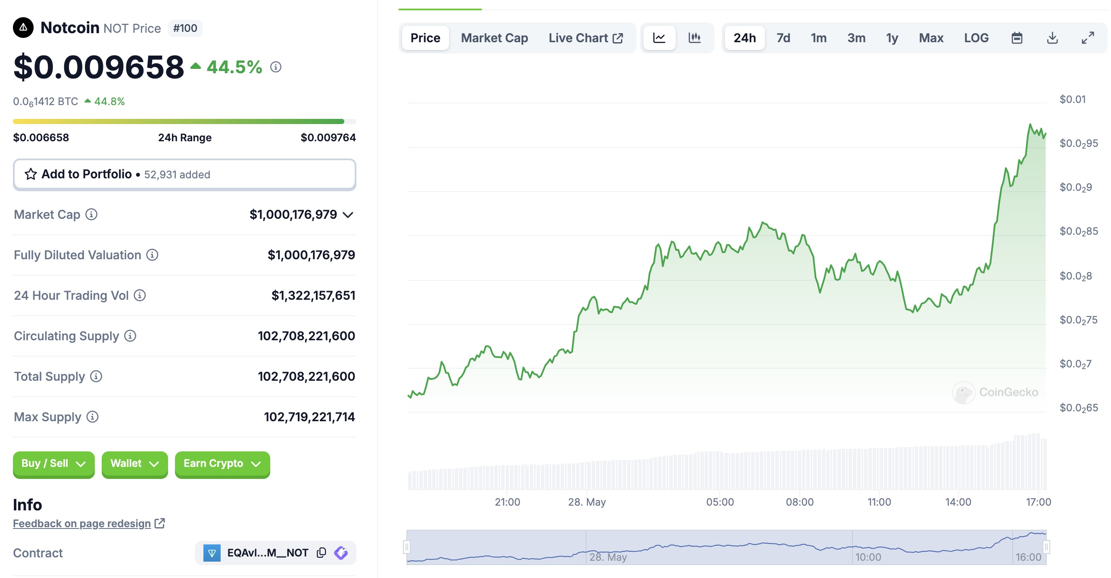The height and width of the screenshot is (578, 1111).
Task: Expand Market Cap details chevron
Action: 348,214
